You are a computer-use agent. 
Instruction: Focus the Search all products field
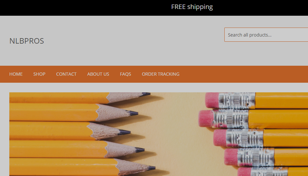coord(266,35)
